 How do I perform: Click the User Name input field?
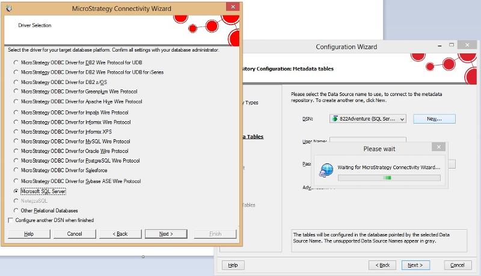click(x=368, y=140)
